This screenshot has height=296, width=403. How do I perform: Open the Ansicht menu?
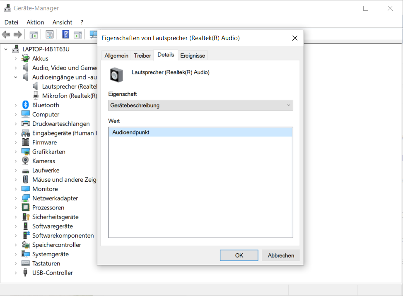coord(62,22)
